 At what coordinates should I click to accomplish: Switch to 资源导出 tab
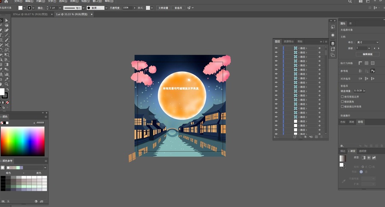point(288,42)
